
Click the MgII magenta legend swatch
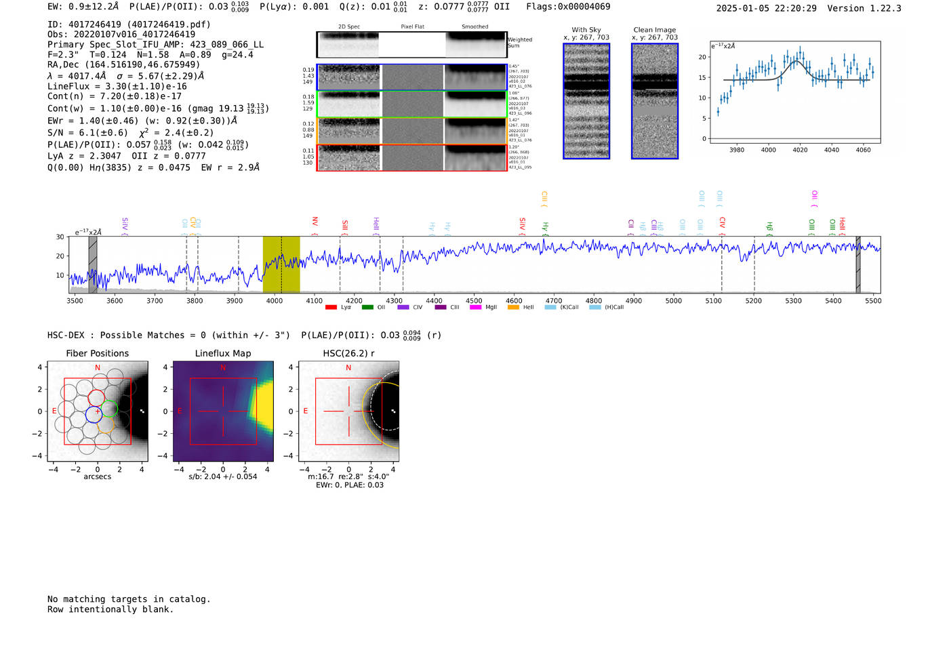point(475,307)
